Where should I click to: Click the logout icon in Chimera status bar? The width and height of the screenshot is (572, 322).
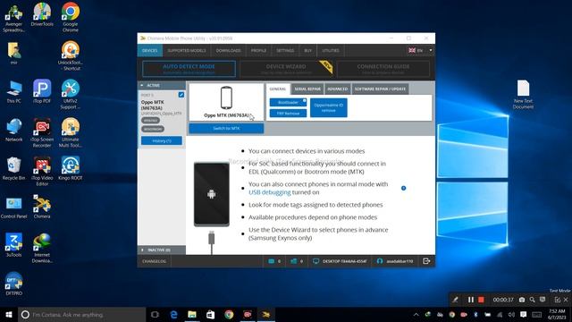[x=426, y=261]
